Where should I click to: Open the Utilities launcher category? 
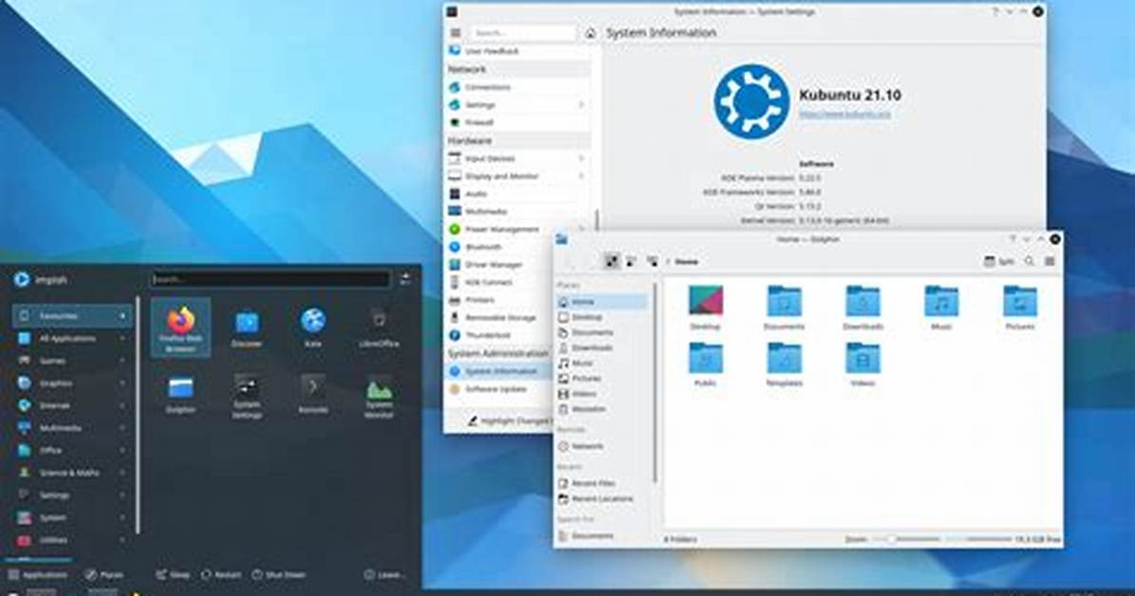(72, 540)
